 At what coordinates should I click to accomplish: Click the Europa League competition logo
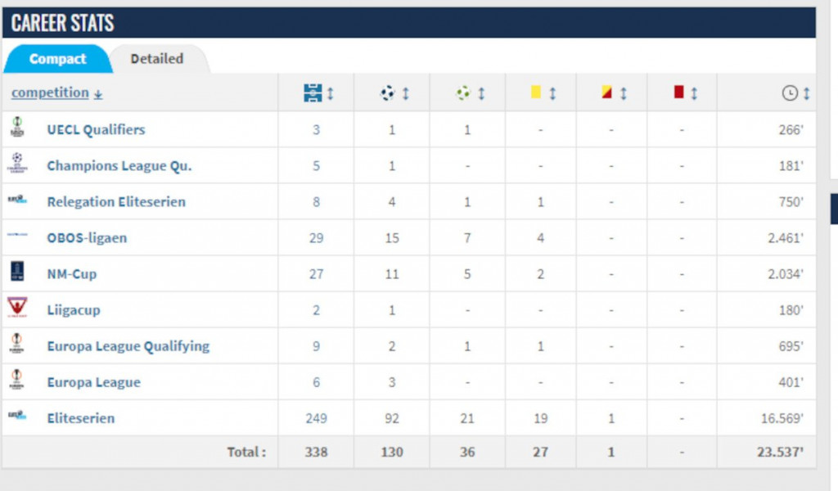click(16, 381)
